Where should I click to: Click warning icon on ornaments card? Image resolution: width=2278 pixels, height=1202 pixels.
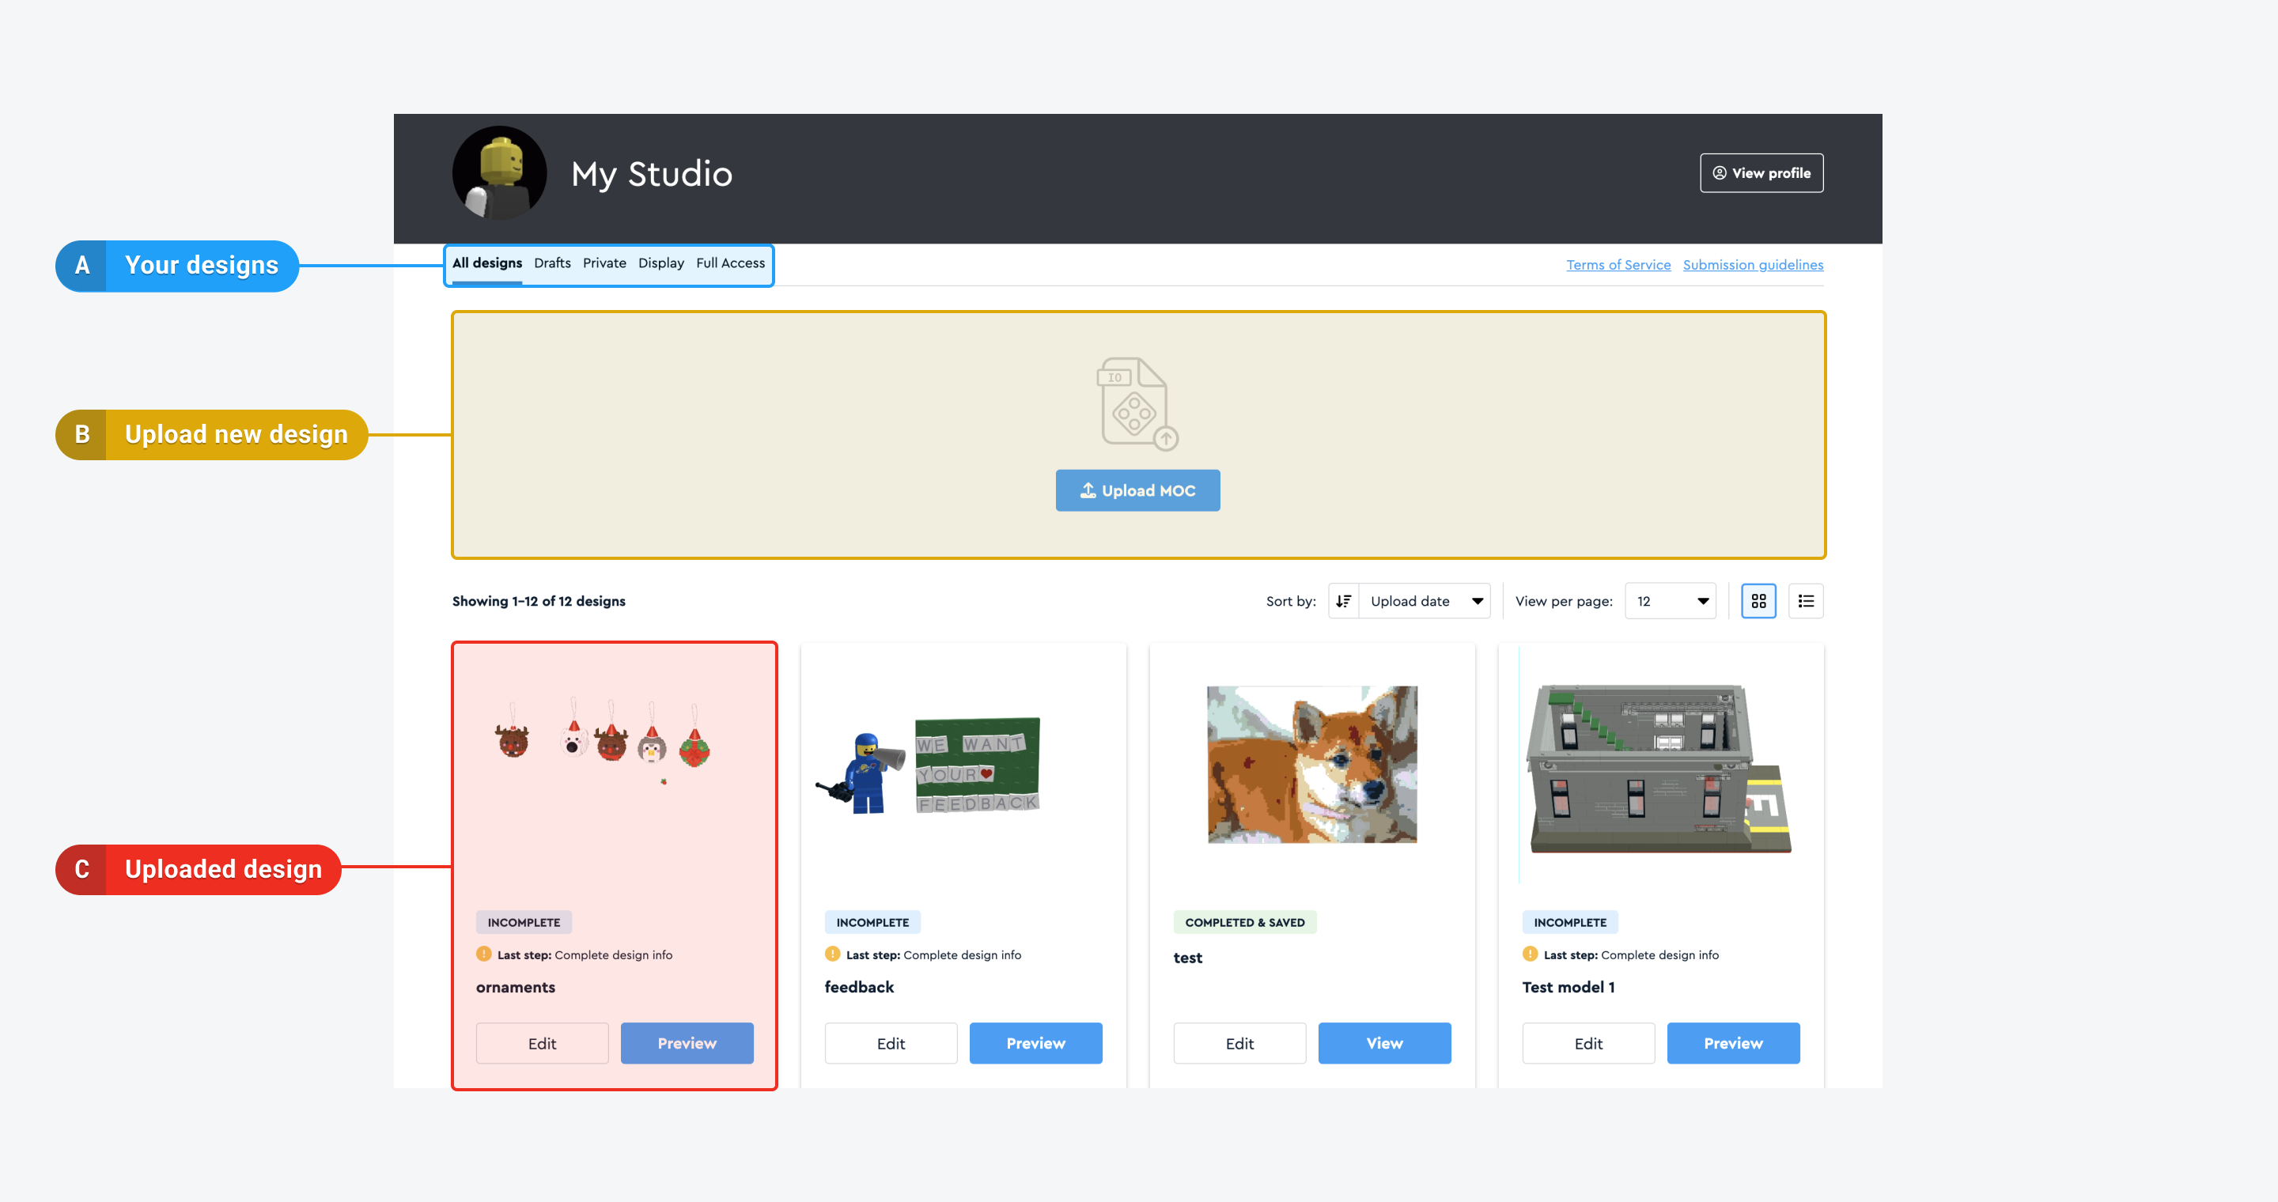click(484, 954)
